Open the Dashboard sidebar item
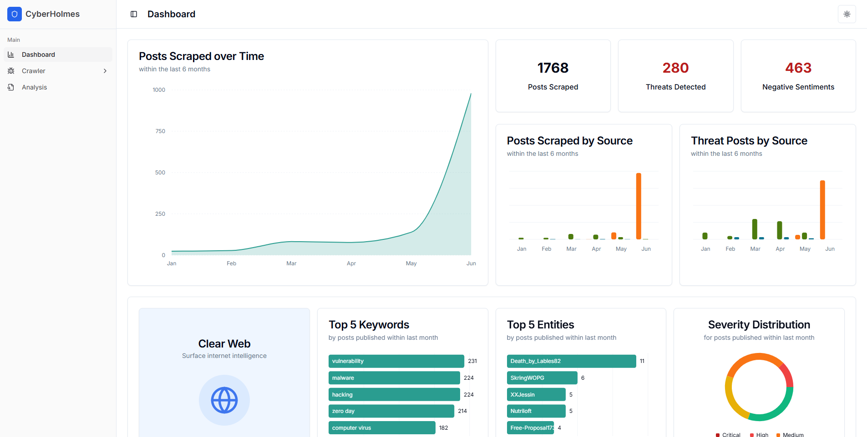 point(58,55)
